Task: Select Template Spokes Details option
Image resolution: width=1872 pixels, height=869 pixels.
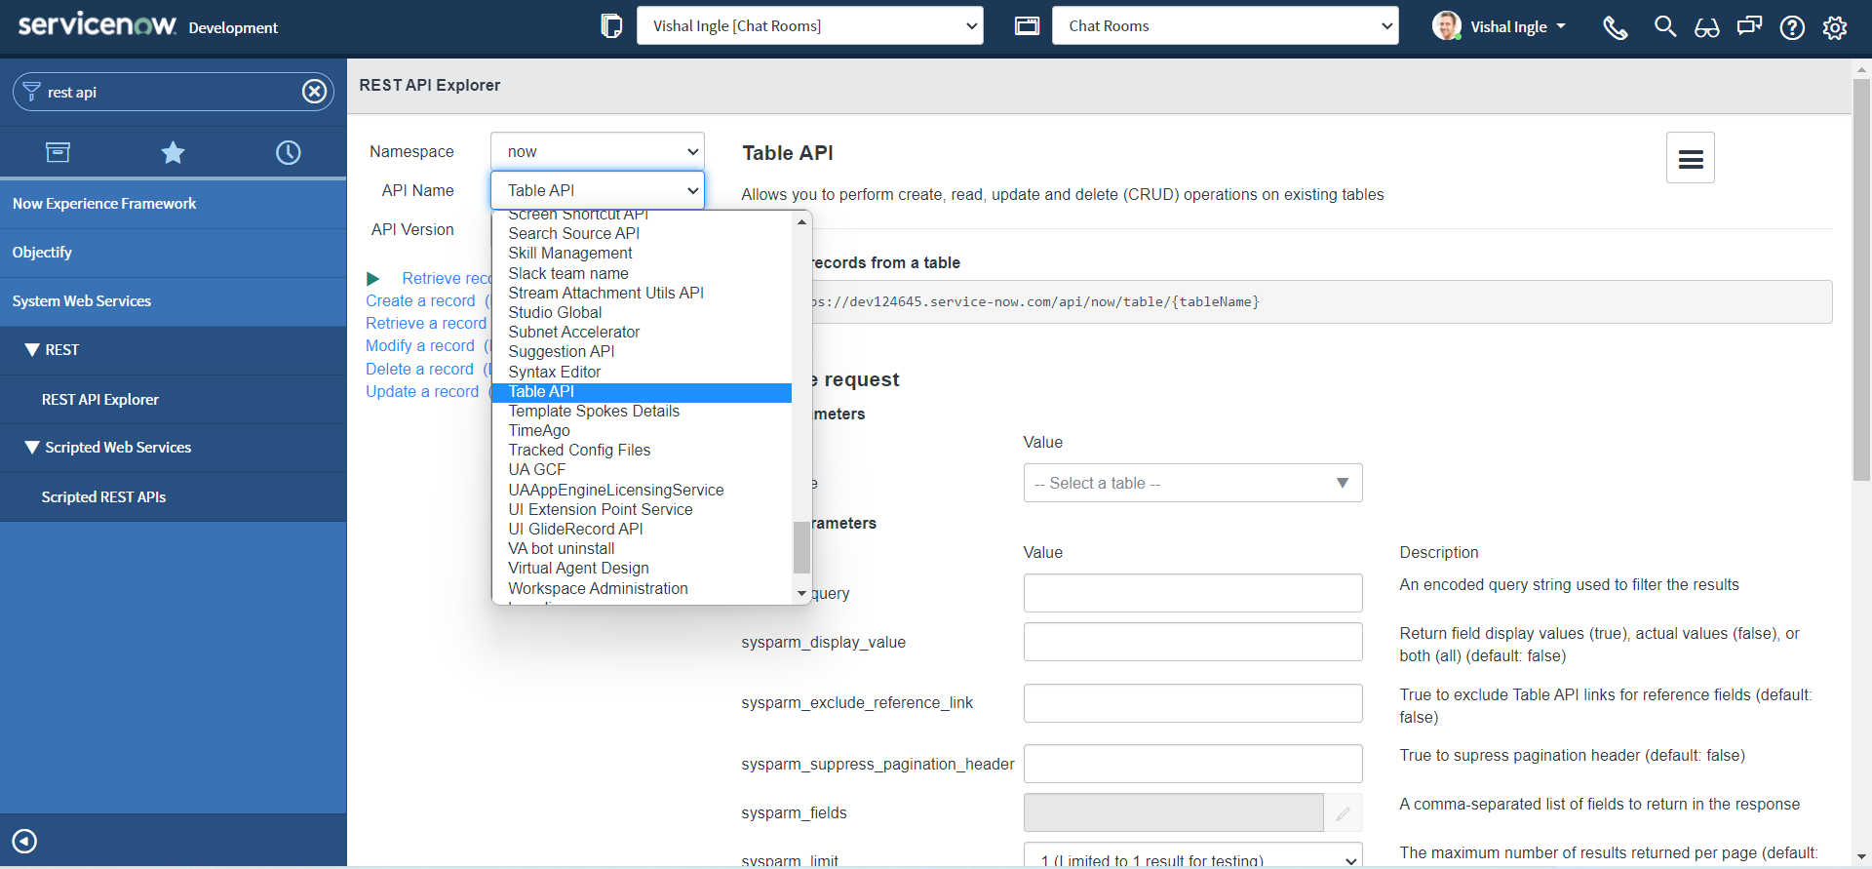Action: pyautogui.click(x=642, y=411)
